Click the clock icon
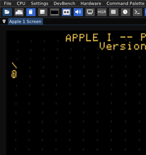This screenshot has width=146, height=155. pos(126,12)
